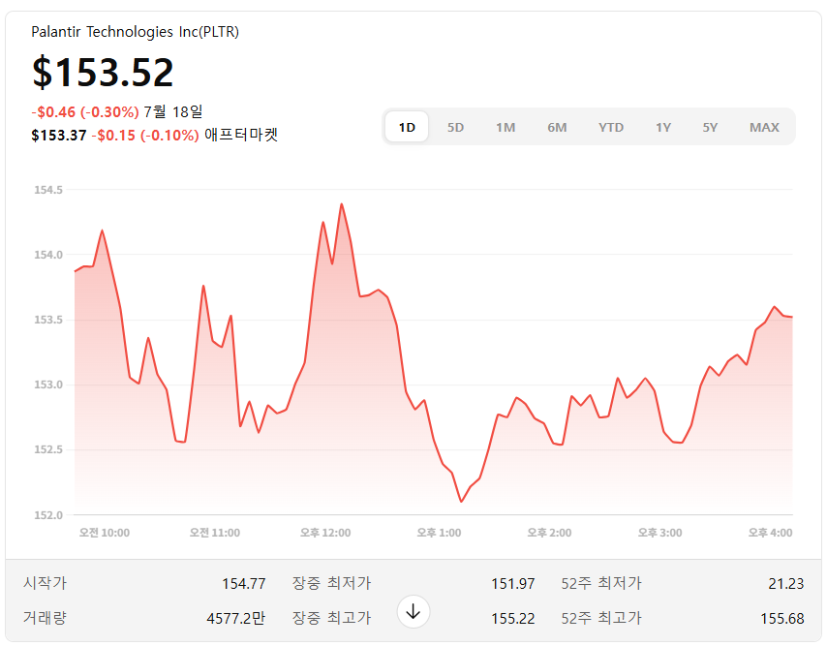Image resolution: width=827 pixels, height=646 pixels.
Task: Click the 52주 최고가 label
Action: (601, 618)
